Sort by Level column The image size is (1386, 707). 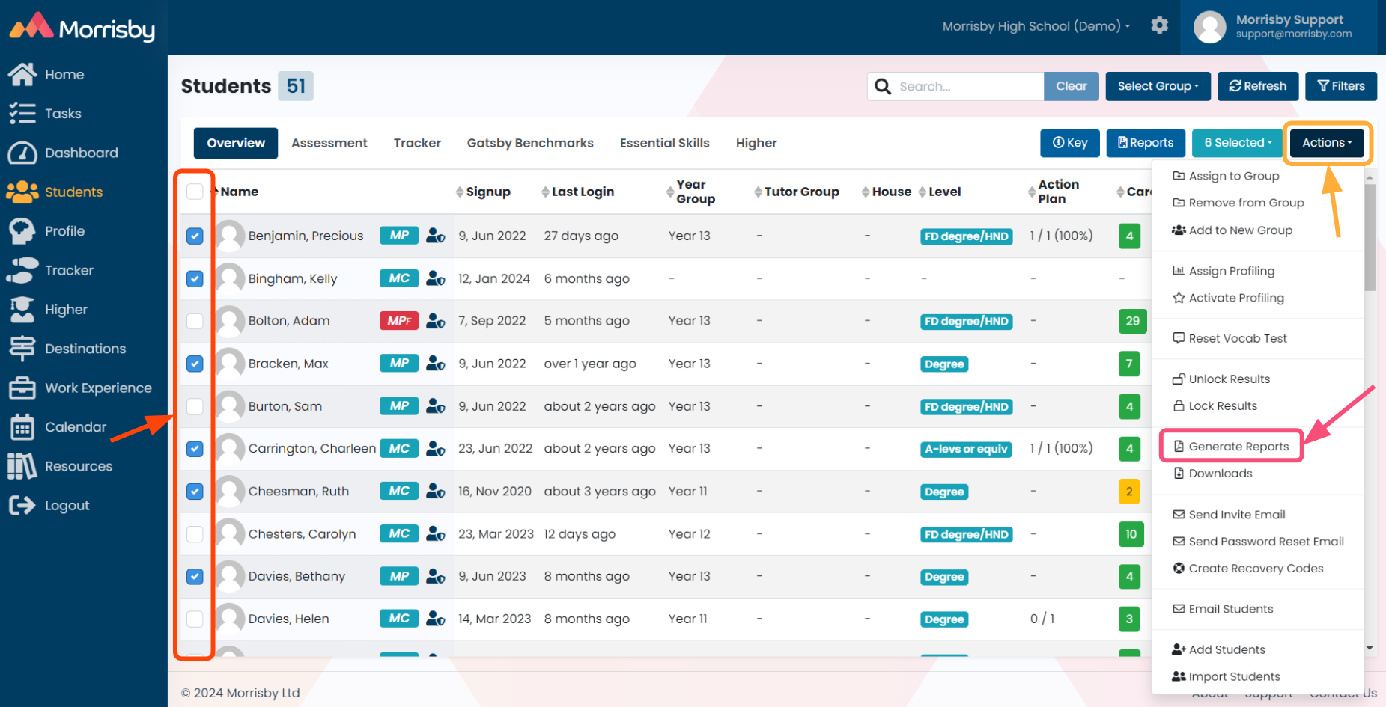click(940, 192)
